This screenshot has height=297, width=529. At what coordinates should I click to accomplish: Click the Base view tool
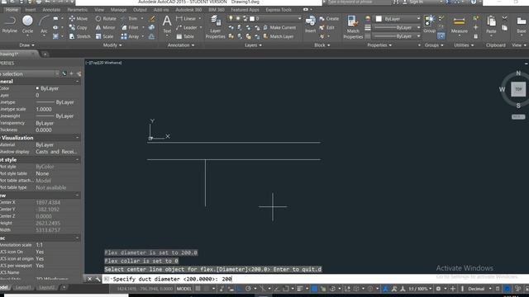click(522, 26)
